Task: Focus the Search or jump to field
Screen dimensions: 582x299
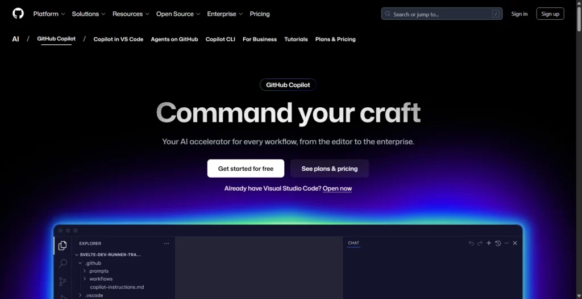Action: 442,14
